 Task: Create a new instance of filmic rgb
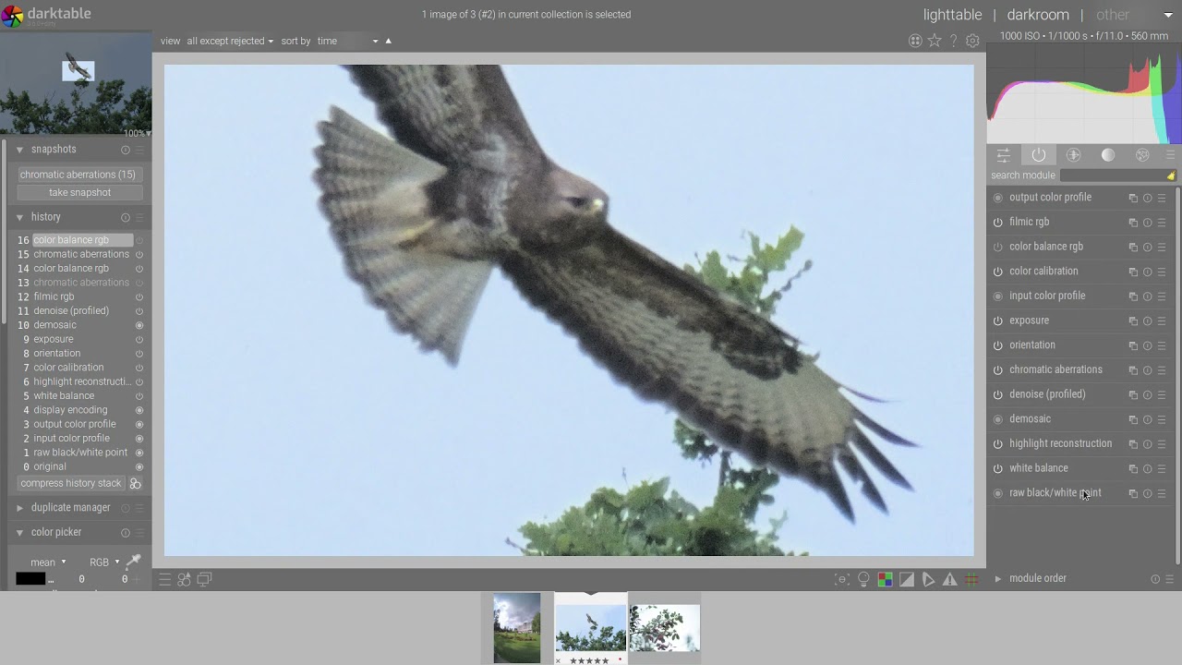click(1133, 223)
